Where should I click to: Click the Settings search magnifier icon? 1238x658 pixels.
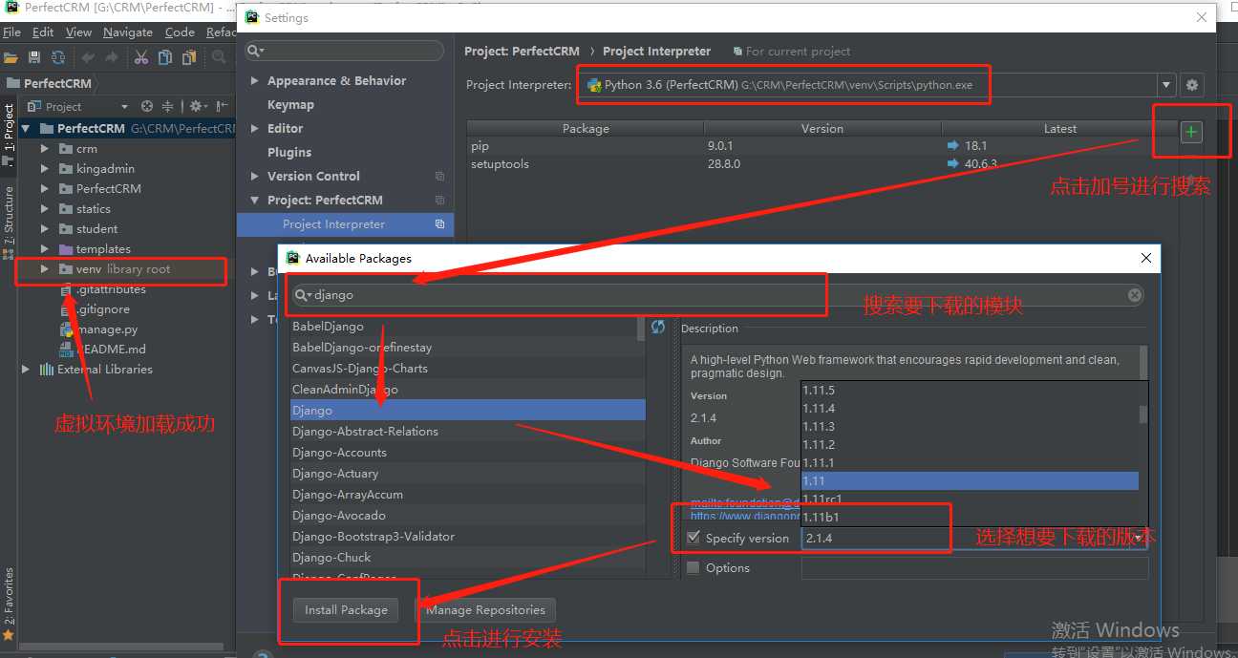pyautogui.click(x=255, y=51)
